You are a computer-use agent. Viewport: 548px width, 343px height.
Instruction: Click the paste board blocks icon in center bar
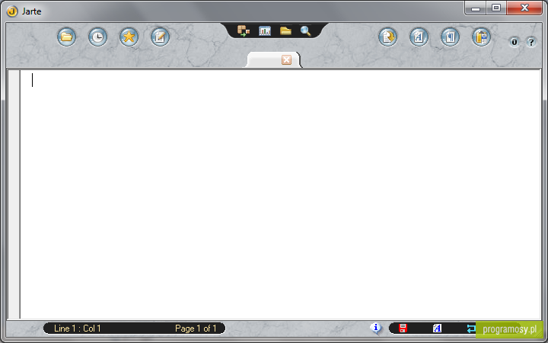244,30
